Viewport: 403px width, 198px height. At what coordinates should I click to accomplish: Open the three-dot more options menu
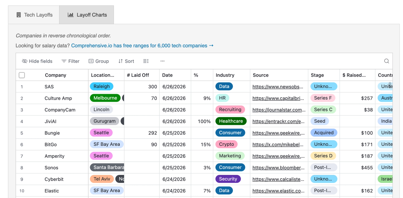point(162,61)
